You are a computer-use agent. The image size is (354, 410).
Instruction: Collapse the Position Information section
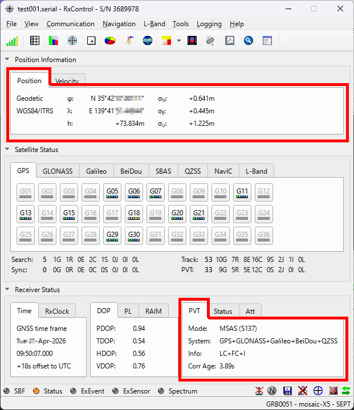(x=7, y=60)
